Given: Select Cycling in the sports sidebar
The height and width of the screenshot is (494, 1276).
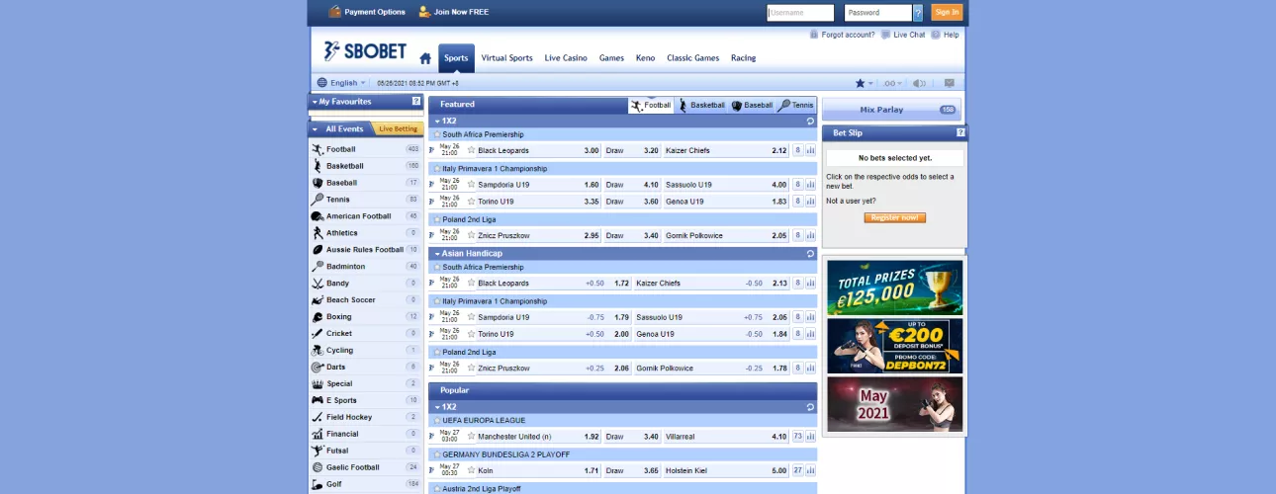Looking at the screenshot, I should [x=365, y=351].
